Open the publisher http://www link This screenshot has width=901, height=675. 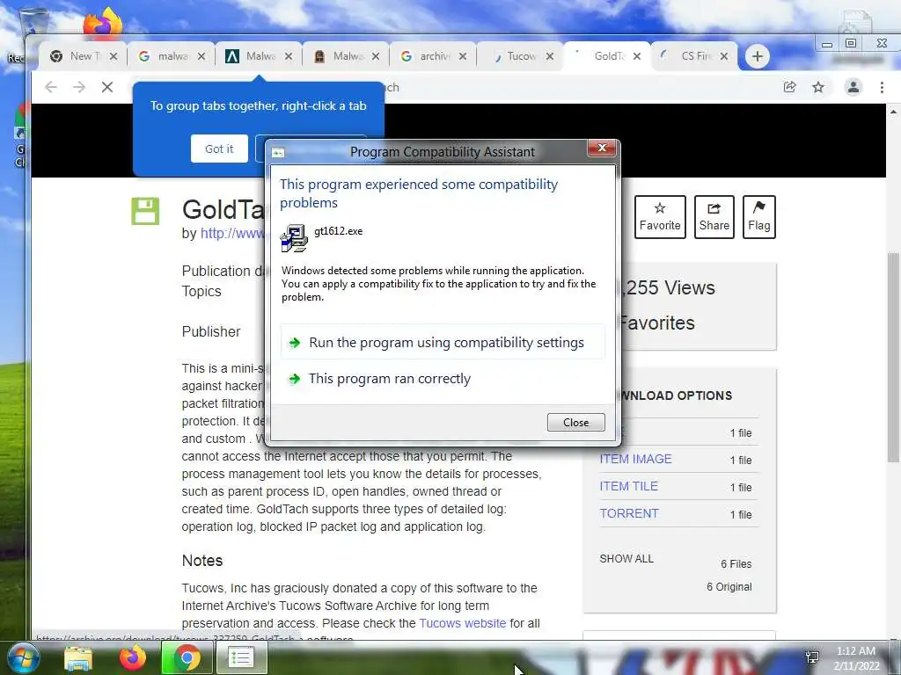tap(232, 234)
